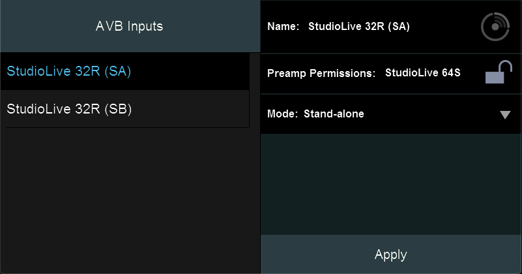Select StudioLive 32R (SB) in list
This screenshot has width=522, height=274.
pos(125,109)
